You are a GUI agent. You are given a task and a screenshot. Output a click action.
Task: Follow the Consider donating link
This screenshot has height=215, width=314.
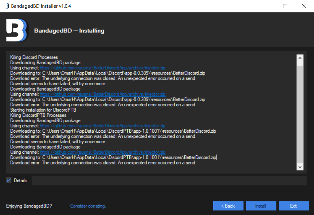pyautogui.click(x=88, y=206)
